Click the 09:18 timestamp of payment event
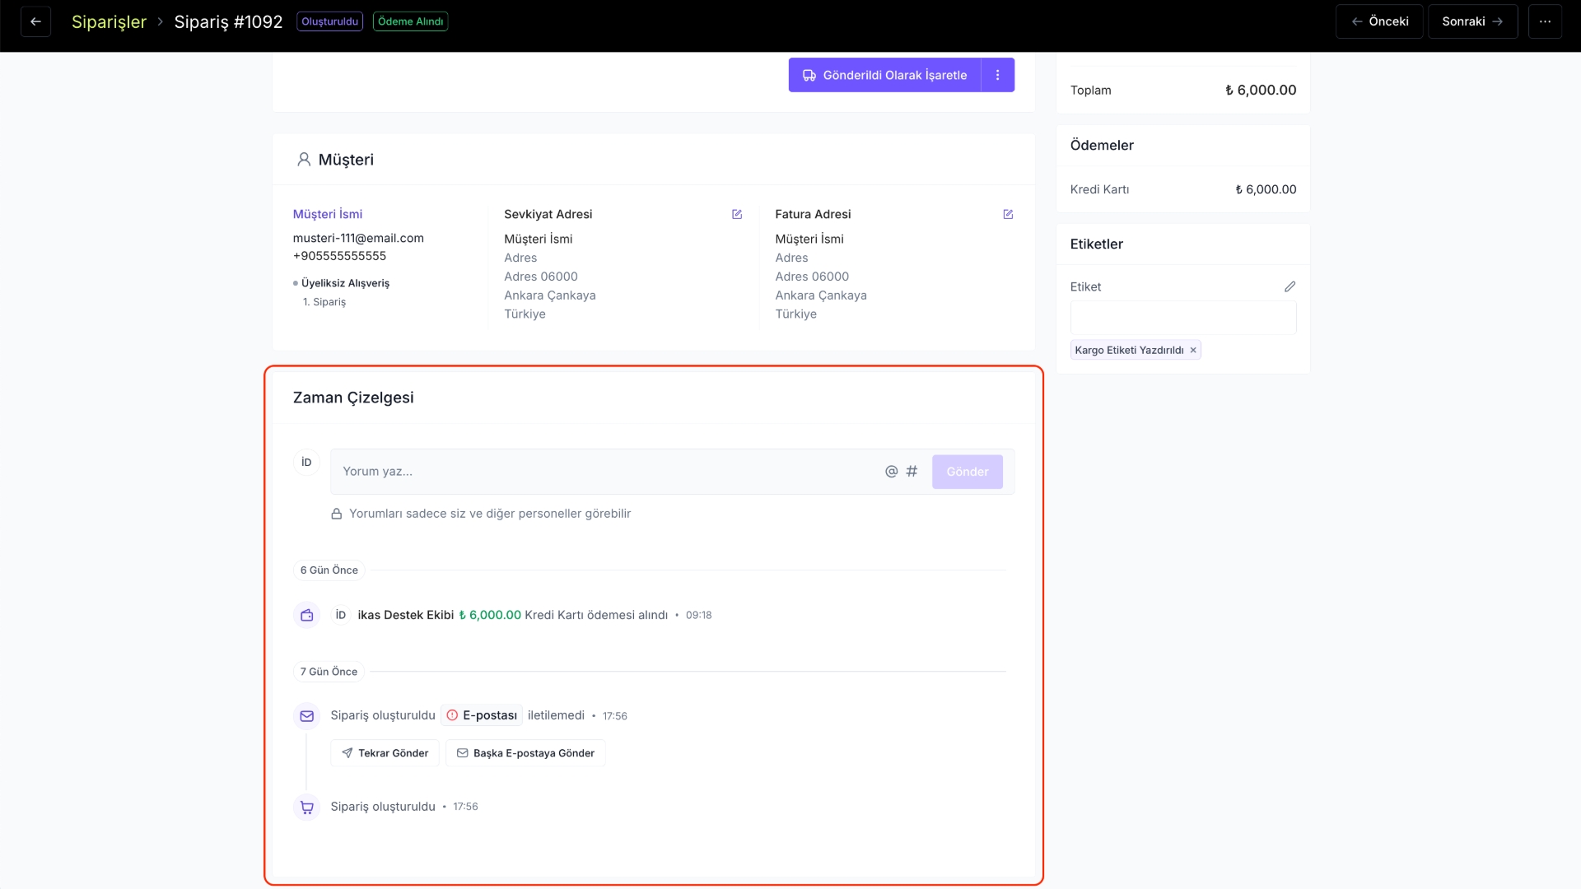 click(698, 616)
